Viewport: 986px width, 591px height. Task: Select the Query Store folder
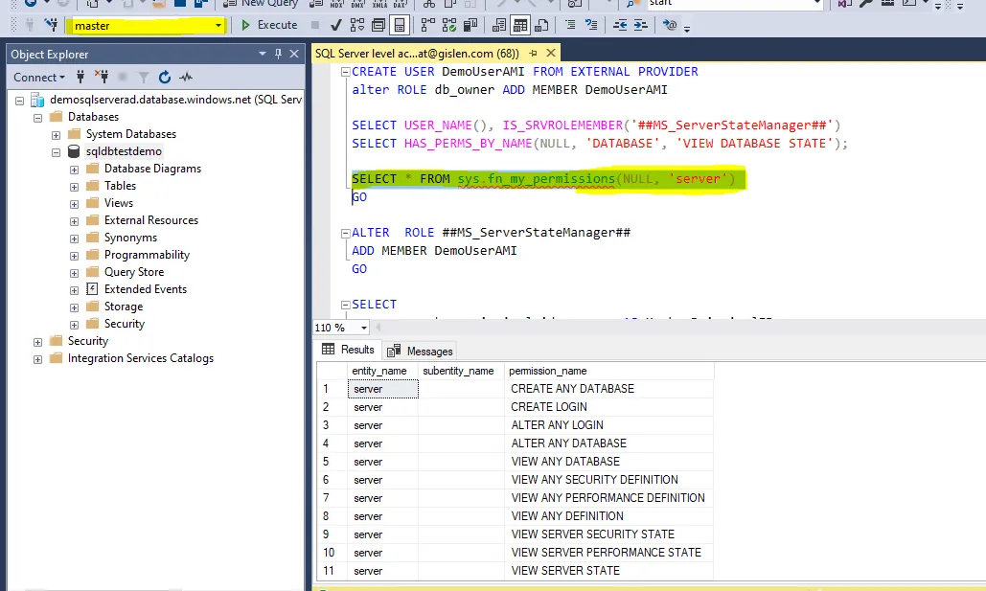click(134, 272)
